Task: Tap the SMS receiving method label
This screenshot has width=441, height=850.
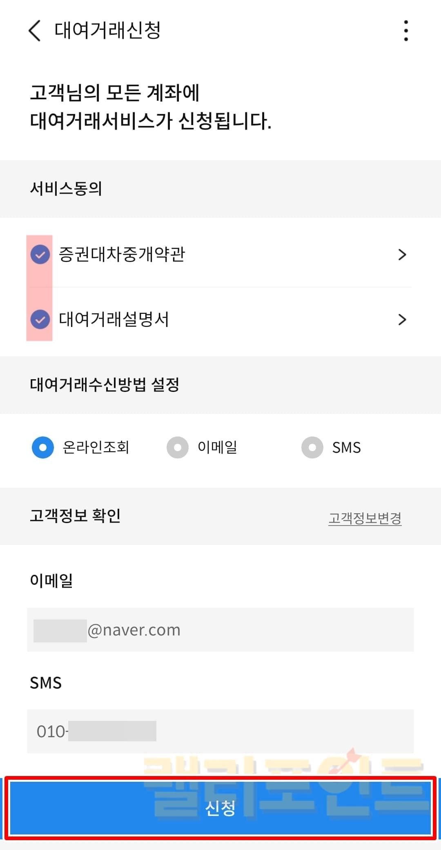Action: click(x=346, y=447)
